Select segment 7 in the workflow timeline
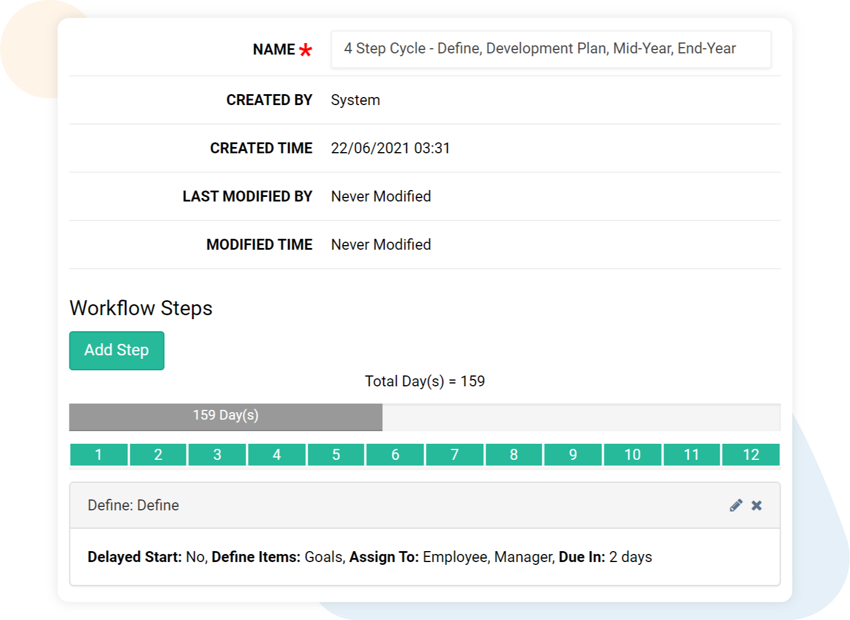The width and height of the screenshot is (850, 620). (454, 455)
